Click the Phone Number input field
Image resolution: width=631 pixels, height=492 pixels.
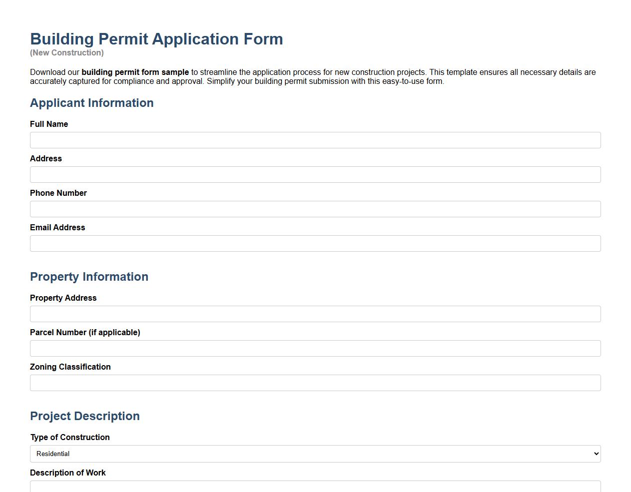pyautogui.click(x=315, y=209)
